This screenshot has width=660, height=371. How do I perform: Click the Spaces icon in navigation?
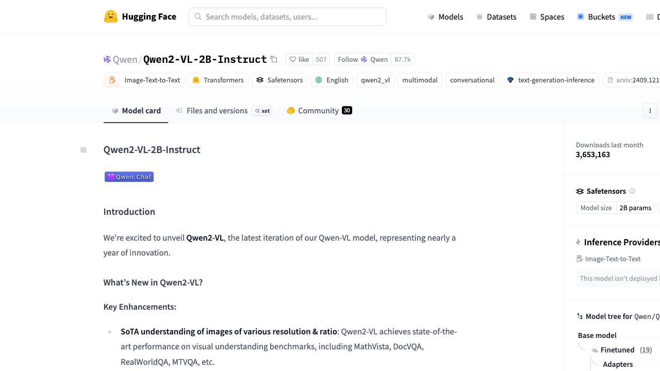[x=533, y=16]
